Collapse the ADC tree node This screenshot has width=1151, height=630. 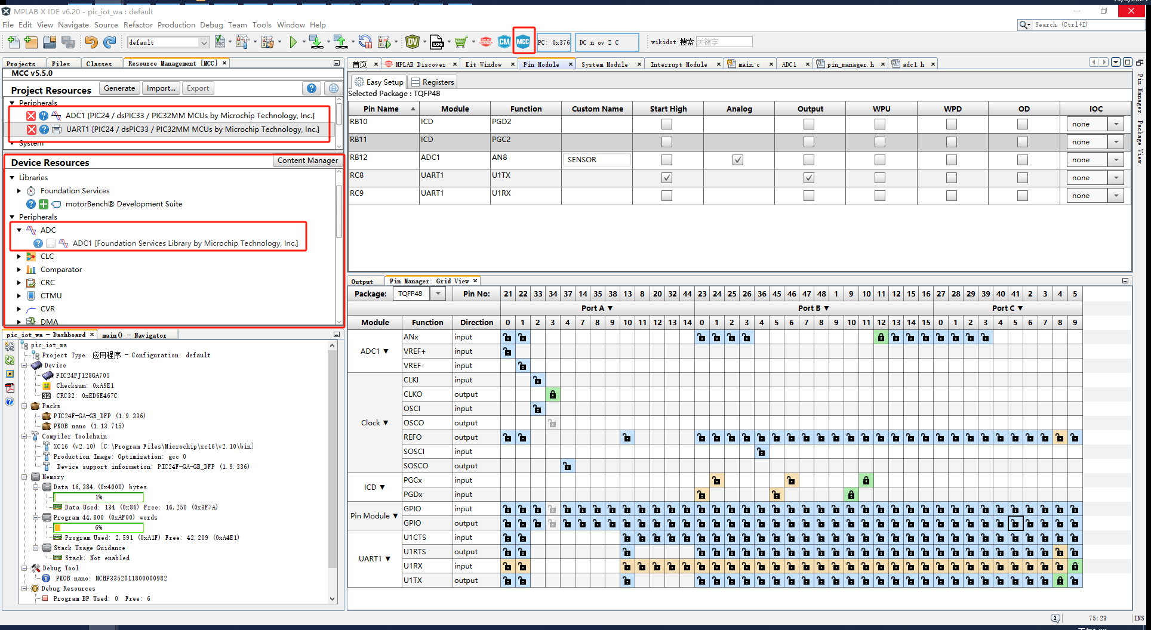coord(19,230)
